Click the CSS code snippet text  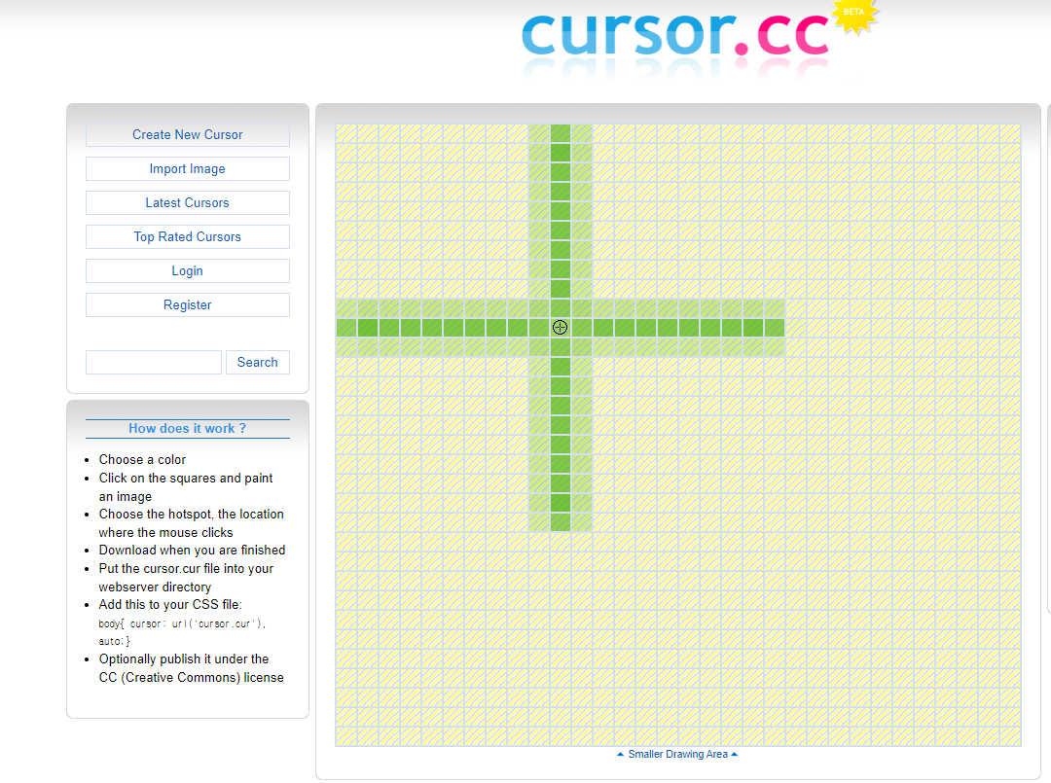coord(182,632)
